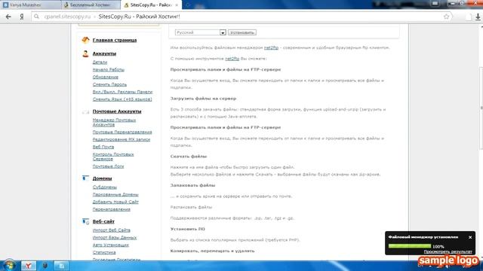This screenshot has width=483, height=271.
Task: Click the 'Скачать файлы' heading
Action: (189, 156)
